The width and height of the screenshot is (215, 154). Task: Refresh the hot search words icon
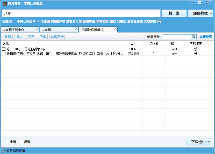point(159,21)
